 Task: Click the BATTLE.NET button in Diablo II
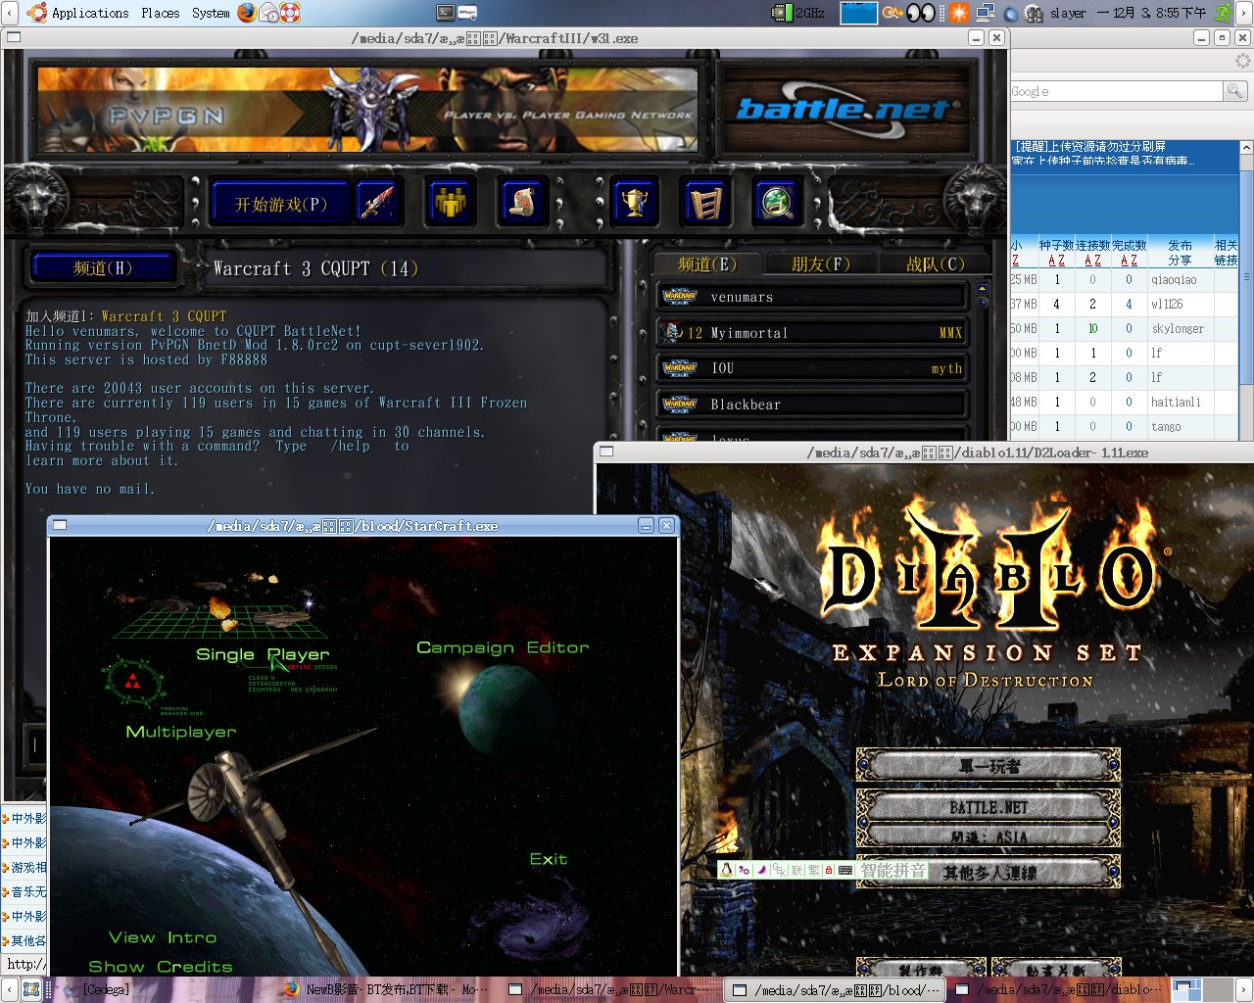click(x=989, y=807)
